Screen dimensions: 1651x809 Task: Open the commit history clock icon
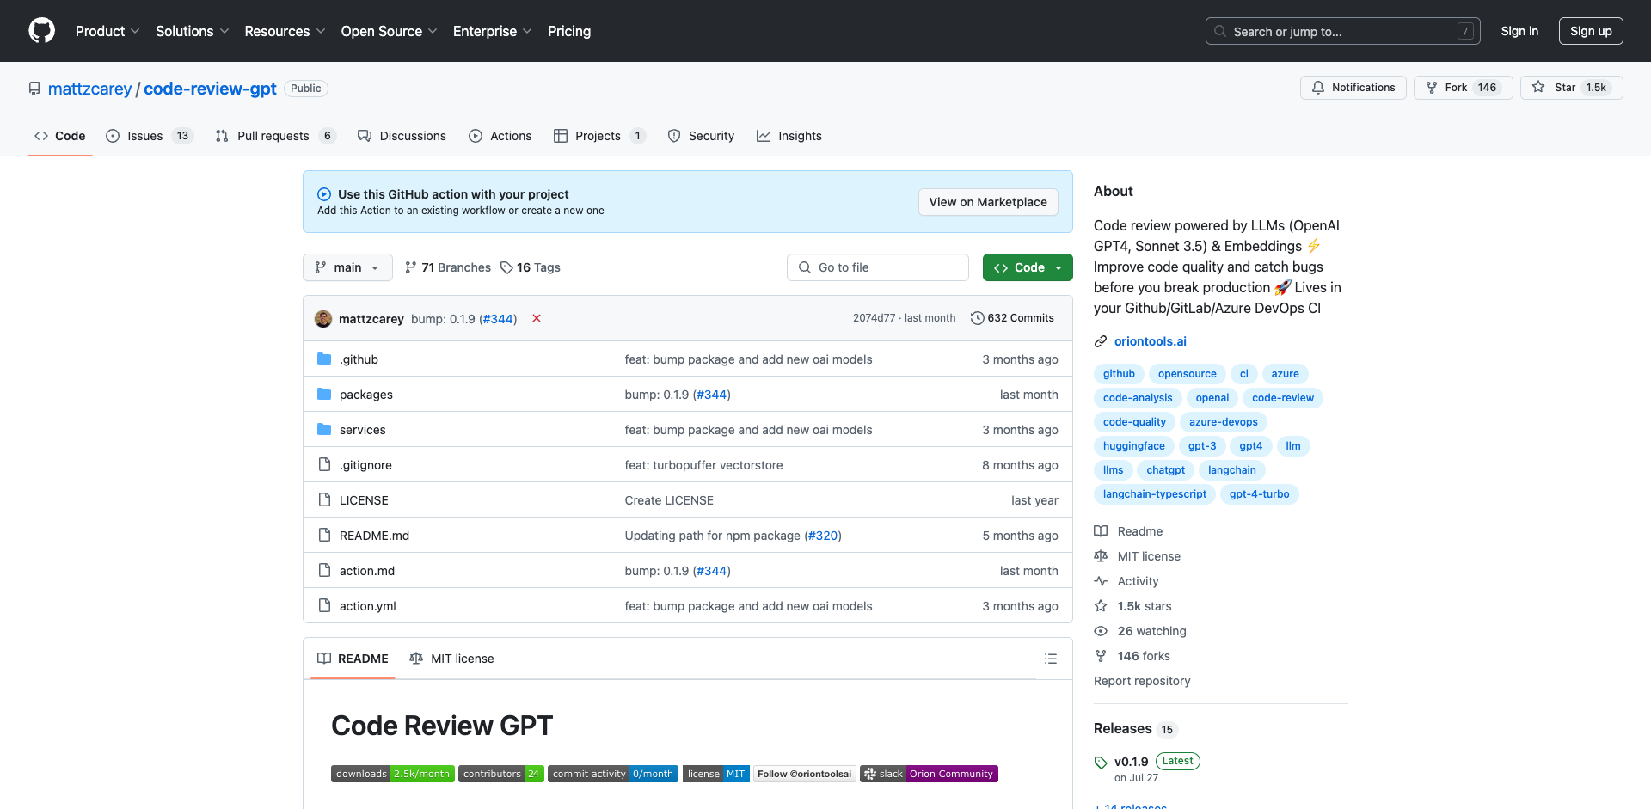[977, 317]
